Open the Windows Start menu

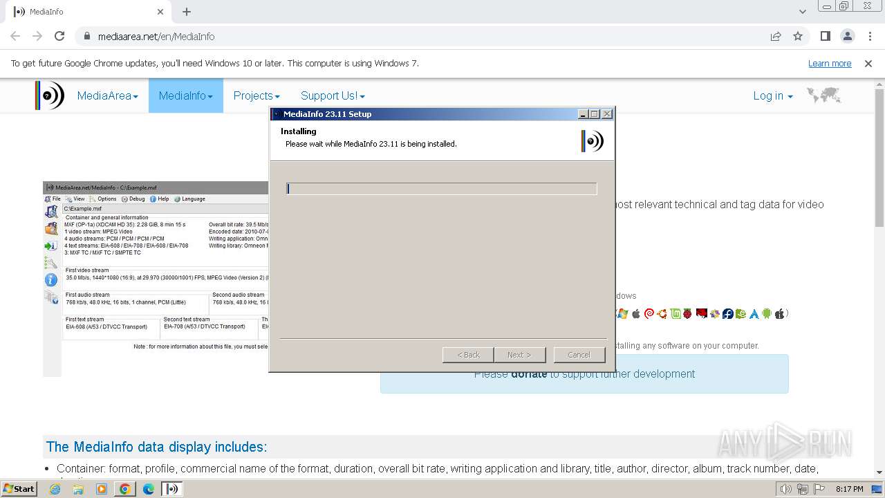pyautogui.click(x=19, y=489)
